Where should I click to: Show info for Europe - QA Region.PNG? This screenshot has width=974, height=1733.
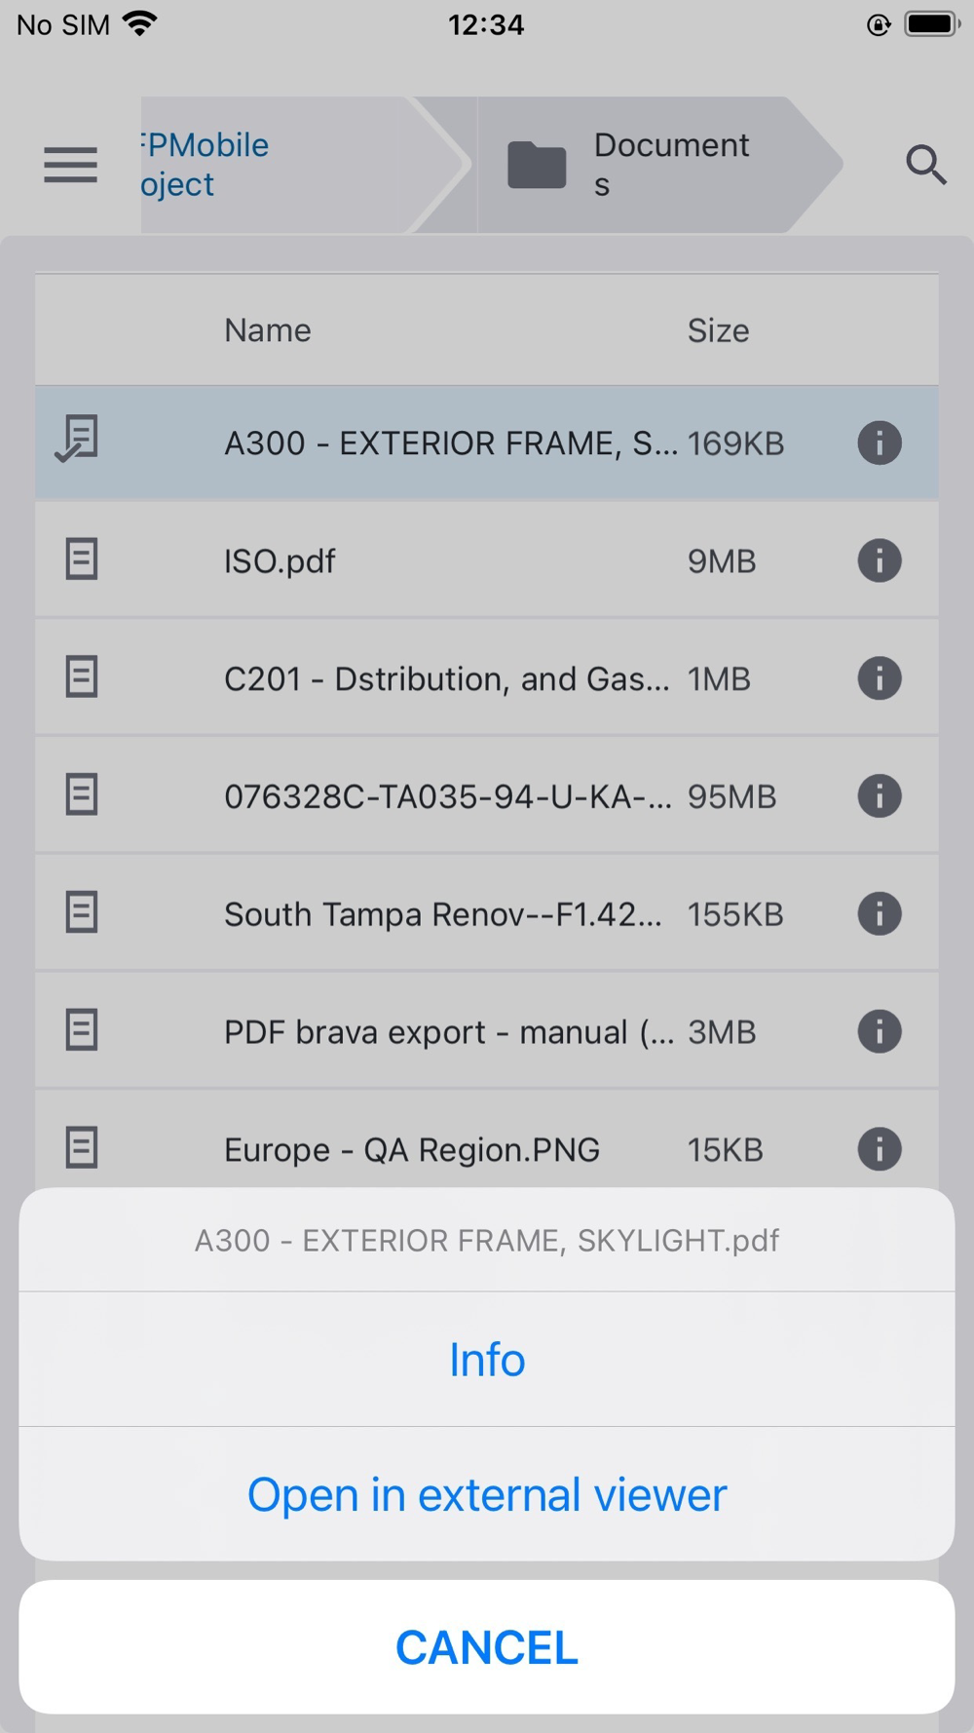[x=879, y=1149]
